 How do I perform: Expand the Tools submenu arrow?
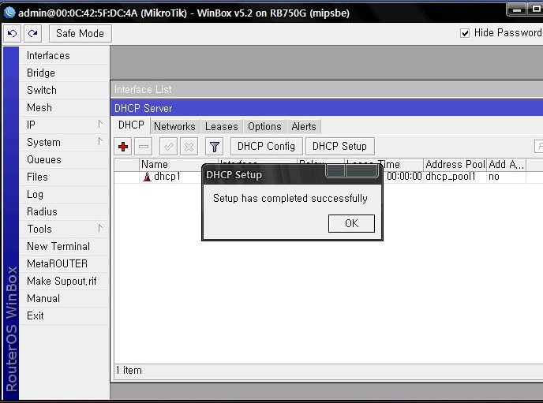100,228
